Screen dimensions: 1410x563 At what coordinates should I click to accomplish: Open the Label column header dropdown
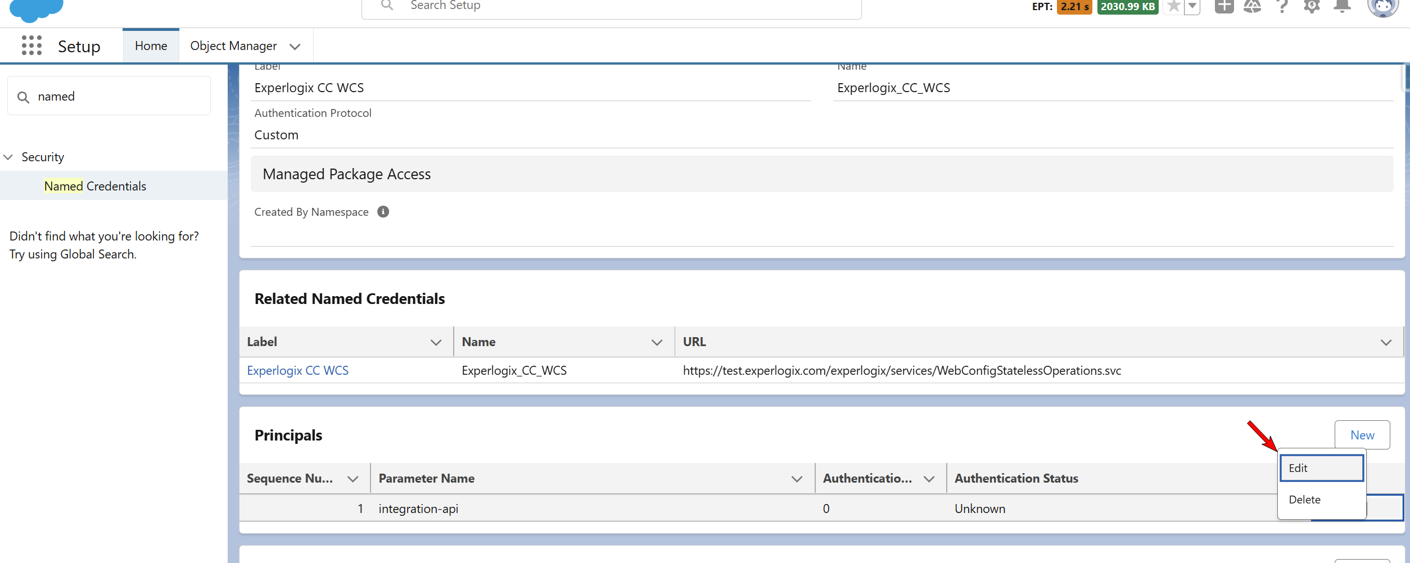[436, 342]
